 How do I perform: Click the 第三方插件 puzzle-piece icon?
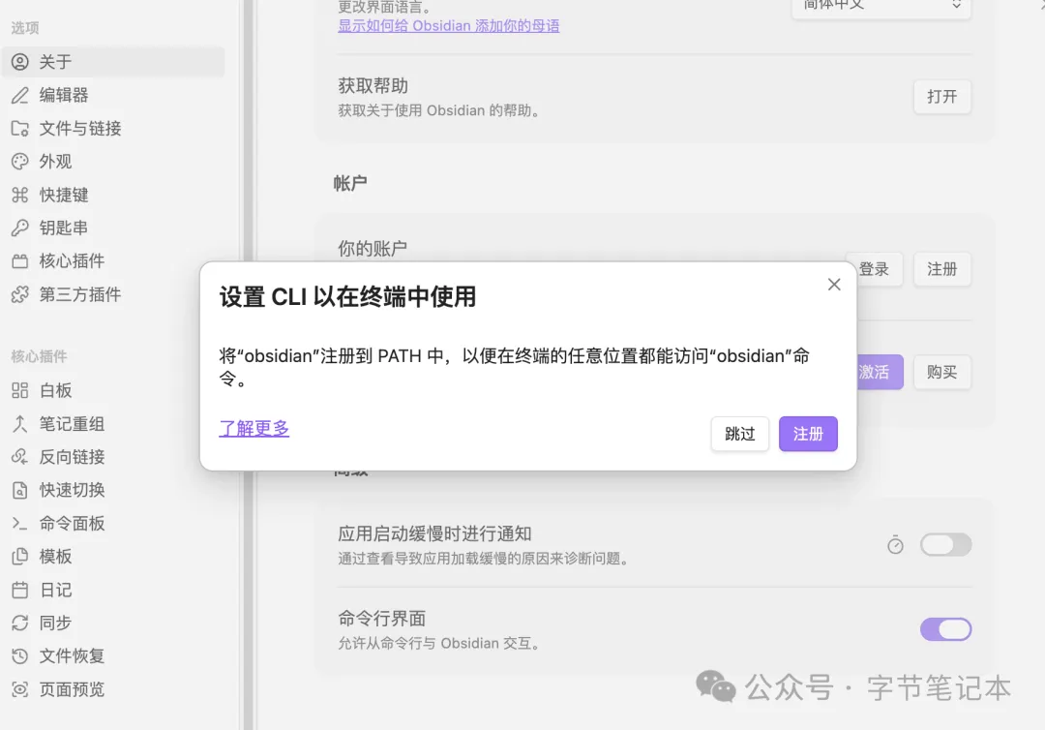click(x=20, y=294)
